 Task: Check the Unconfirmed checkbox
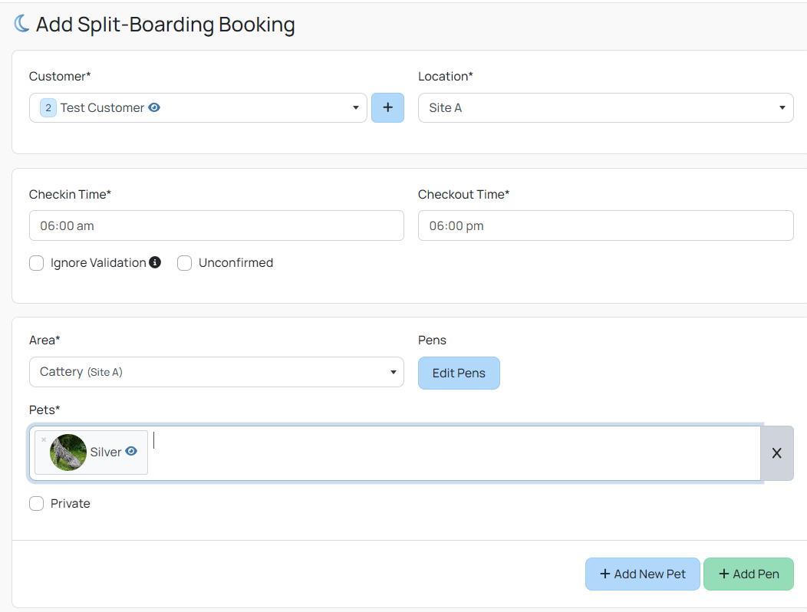click(x=184, y=262)
